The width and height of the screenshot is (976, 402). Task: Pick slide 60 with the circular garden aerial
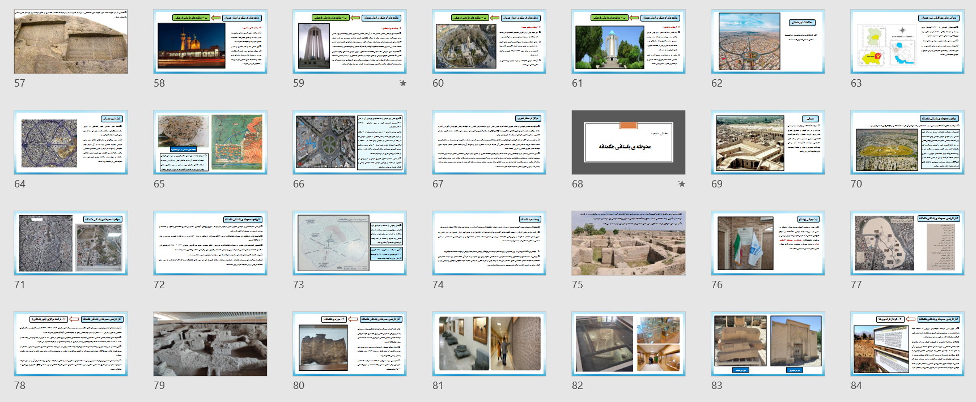pyautogui.click(x=489, y=41)
